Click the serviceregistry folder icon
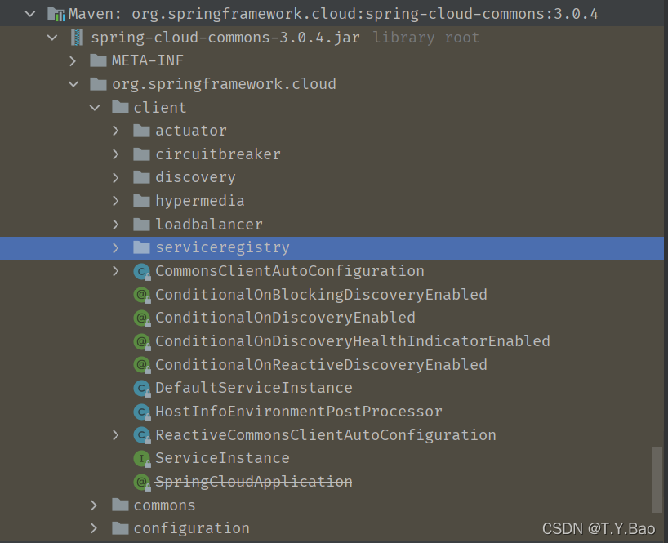Viewport: 668px width, 543px height. tap(141, 247)
